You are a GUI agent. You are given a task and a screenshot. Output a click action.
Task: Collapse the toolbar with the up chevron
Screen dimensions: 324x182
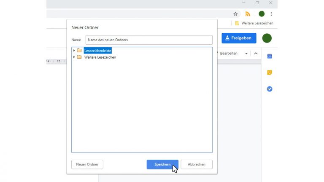pyautogui.click(x=256, y=54)
